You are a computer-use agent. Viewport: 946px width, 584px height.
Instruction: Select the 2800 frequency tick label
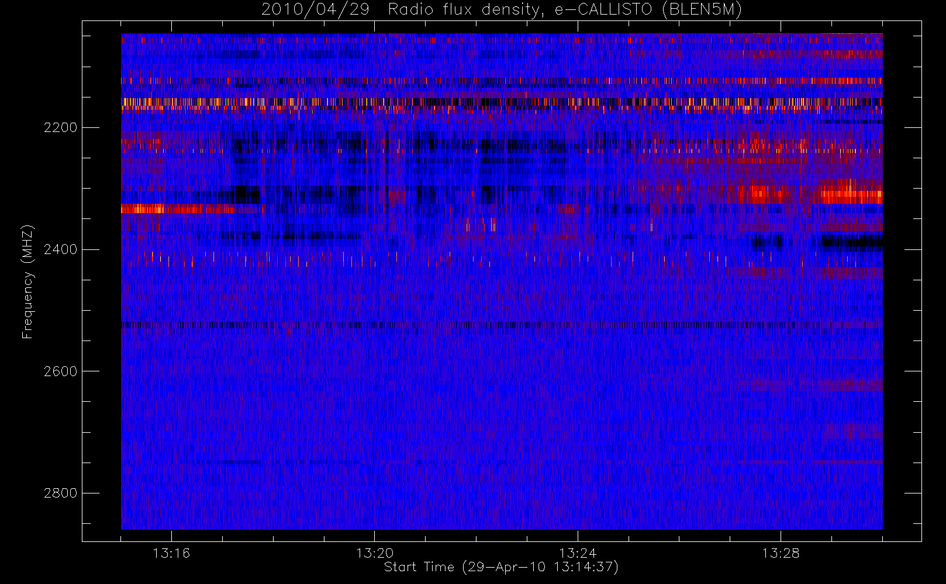tap(60, 493)
